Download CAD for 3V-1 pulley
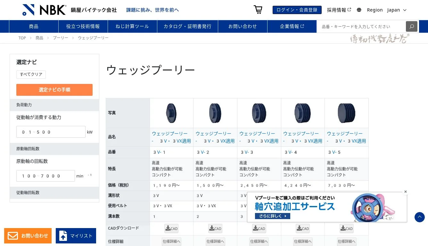The image size is (428, 246). tap(171, 228)
